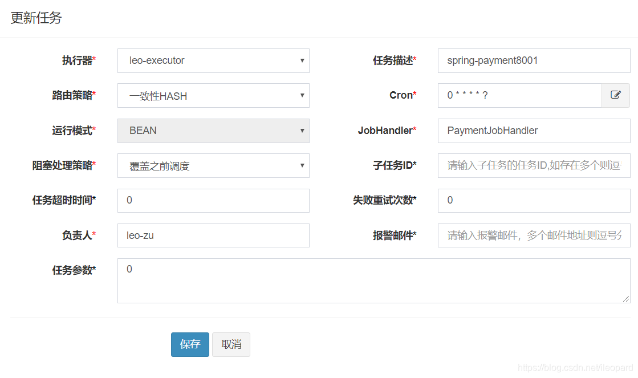The height and width of the screenshot is (378, 638).
Task: Open the 阻塞处理策略 dropdown showing 覆盖之前调度
Action: pyautogui.click(x=213, y=165)
